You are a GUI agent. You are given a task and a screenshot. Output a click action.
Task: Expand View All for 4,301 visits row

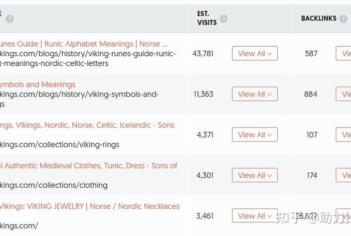255,175
